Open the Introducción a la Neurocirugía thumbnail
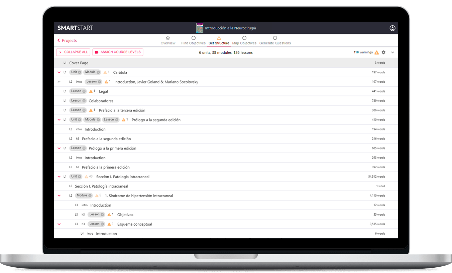The height and width of the screenshot is (273, 452). 200,28
